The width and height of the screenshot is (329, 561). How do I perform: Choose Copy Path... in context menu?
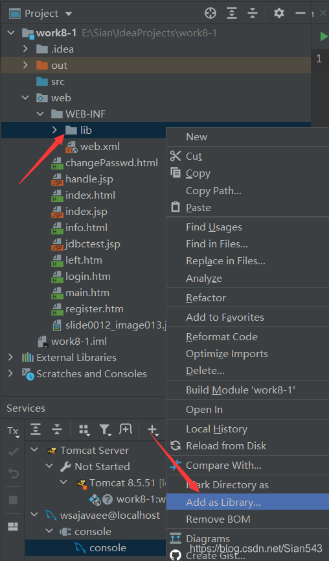click(x=247, y=191)
